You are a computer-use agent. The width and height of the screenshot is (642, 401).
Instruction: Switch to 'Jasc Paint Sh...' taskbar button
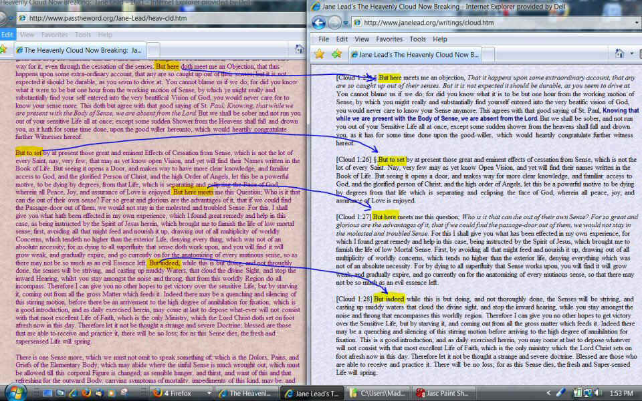pos(445,393)
